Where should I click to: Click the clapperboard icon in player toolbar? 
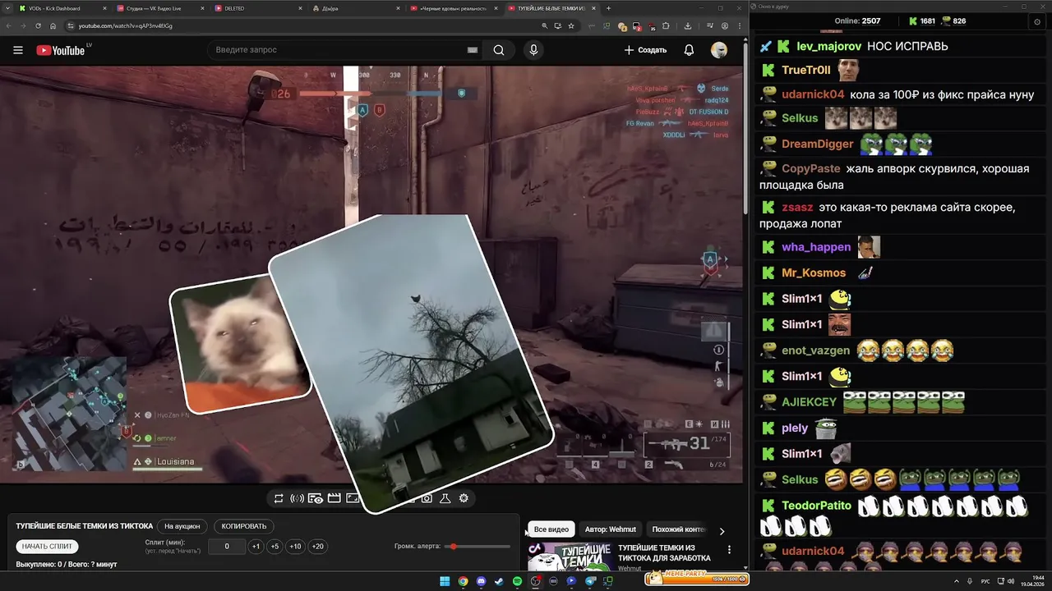335,498
